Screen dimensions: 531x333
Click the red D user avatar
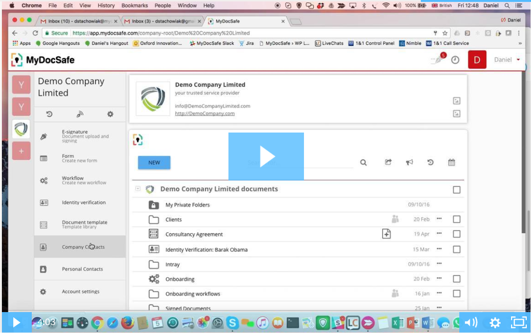(477, 60)
